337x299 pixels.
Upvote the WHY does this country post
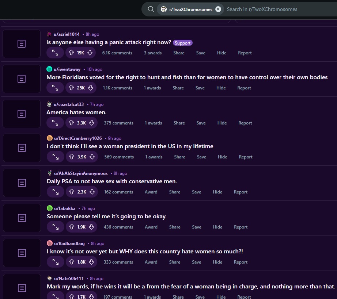[72, 262]
